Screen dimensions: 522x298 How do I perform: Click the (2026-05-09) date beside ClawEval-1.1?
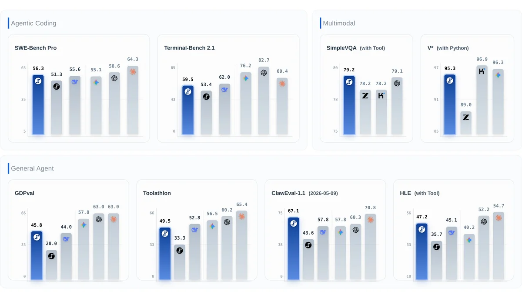tap(323, 193)
